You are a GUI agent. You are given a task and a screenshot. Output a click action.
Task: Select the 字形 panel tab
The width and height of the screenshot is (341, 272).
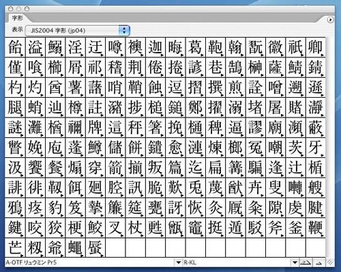pos(17,18)
